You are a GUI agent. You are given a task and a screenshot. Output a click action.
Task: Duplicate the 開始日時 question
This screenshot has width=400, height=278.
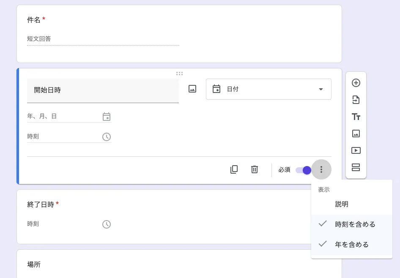(x=234, y=169)
